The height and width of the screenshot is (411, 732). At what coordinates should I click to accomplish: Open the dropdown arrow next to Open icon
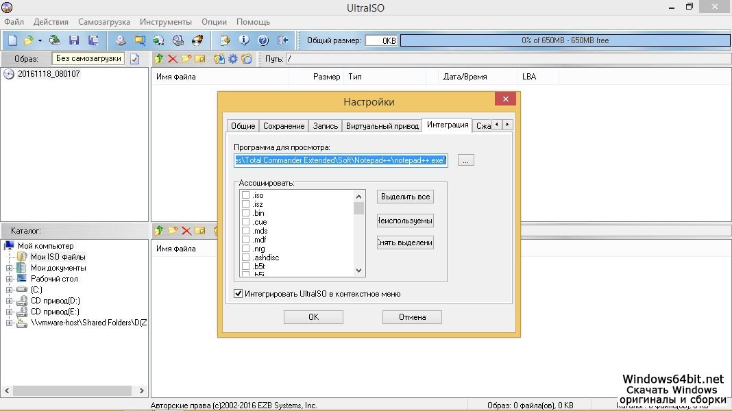[40, 40]
